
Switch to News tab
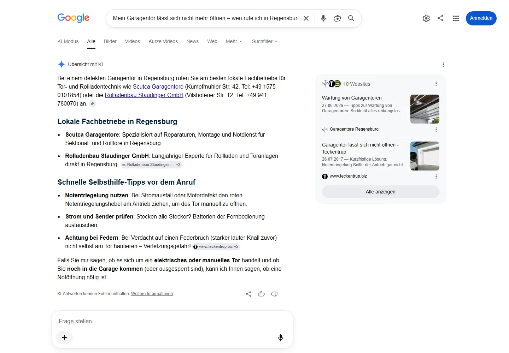[x=193, y=41]
